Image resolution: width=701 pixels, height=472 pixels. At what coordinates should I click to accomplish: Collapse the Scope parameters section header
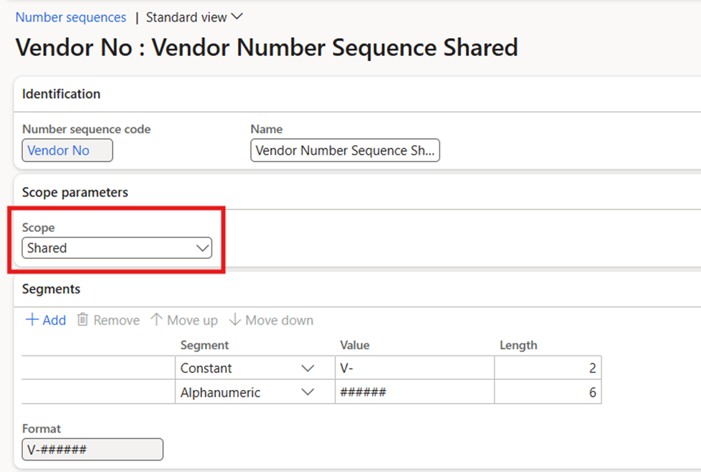[x=75, y=193]
